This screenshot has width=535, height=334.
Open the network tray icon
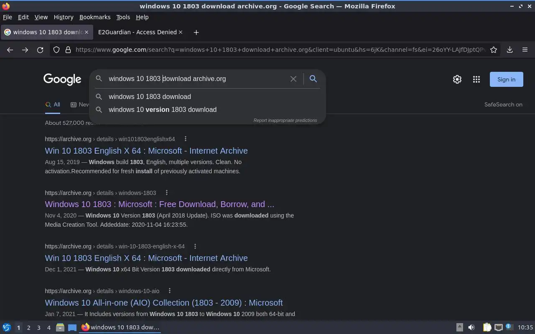coord(498,327)
